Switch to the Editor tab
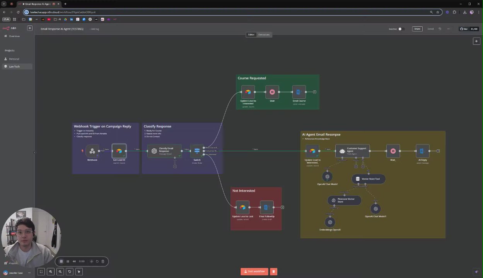Viewport: 483px width, 278px height. [x=251, y=35]
